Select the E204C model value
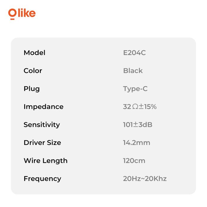The image size is (207, 207). point(134,53)
